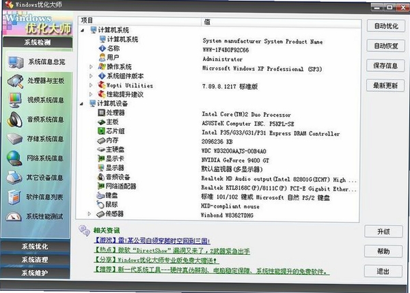Select 视频系统信息 monitor icon
Image resolution: width=410 pixels, height=293 pixels.
(x=15, y=100)
